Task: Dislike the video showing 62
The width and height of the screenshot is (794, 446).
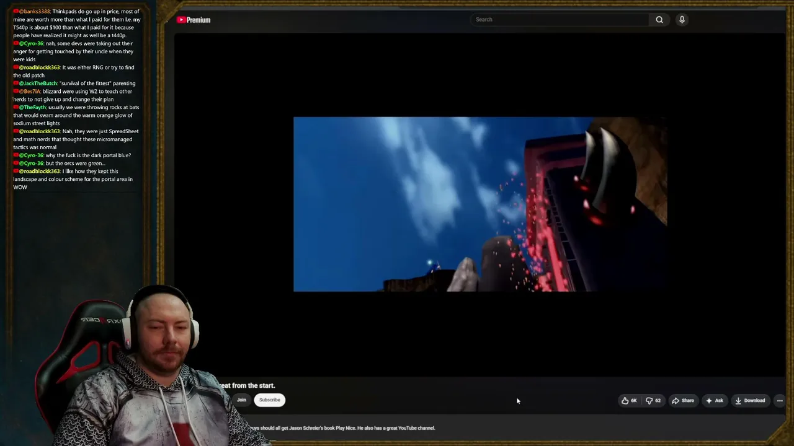Action: pos(653,401)
